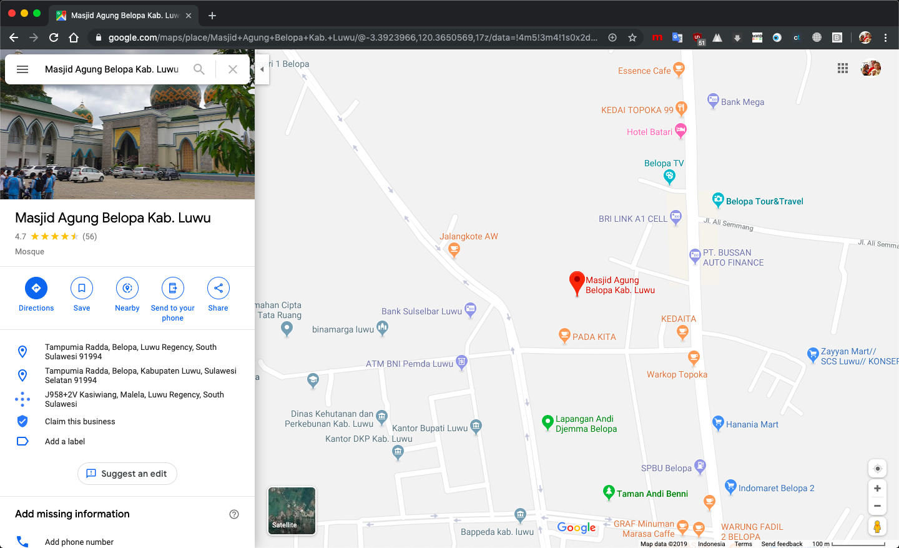
Task: Bookmark the page with the star icon
Action: click(x=632, y=37)
